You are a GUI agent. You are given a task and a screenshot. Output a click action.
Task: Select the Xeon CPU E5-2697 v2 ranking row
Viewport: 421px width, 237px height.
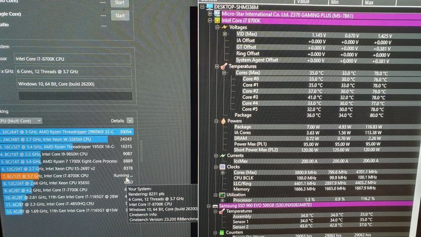tap(67, 168)
